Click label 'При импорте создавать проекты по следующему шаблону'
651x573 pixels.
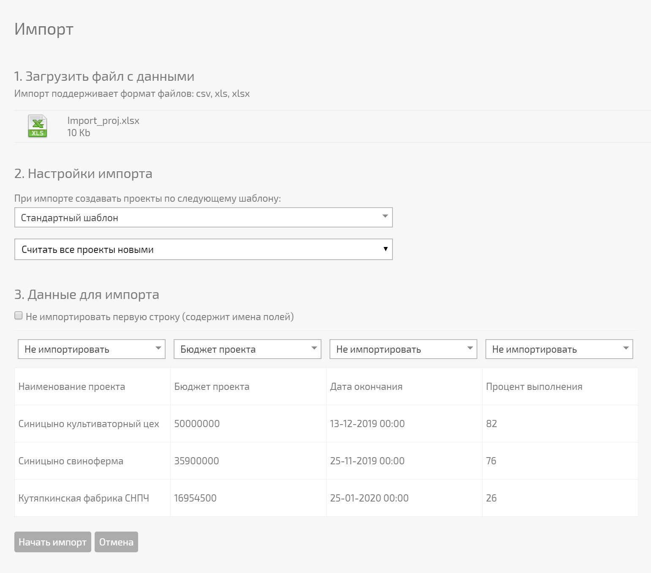pos(147,199)
